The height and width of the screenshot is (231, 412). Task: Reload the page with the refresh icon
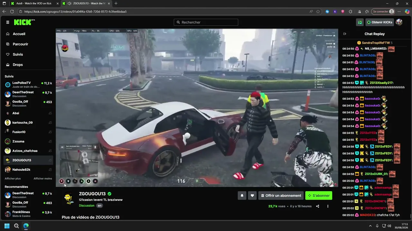(12, 12)
